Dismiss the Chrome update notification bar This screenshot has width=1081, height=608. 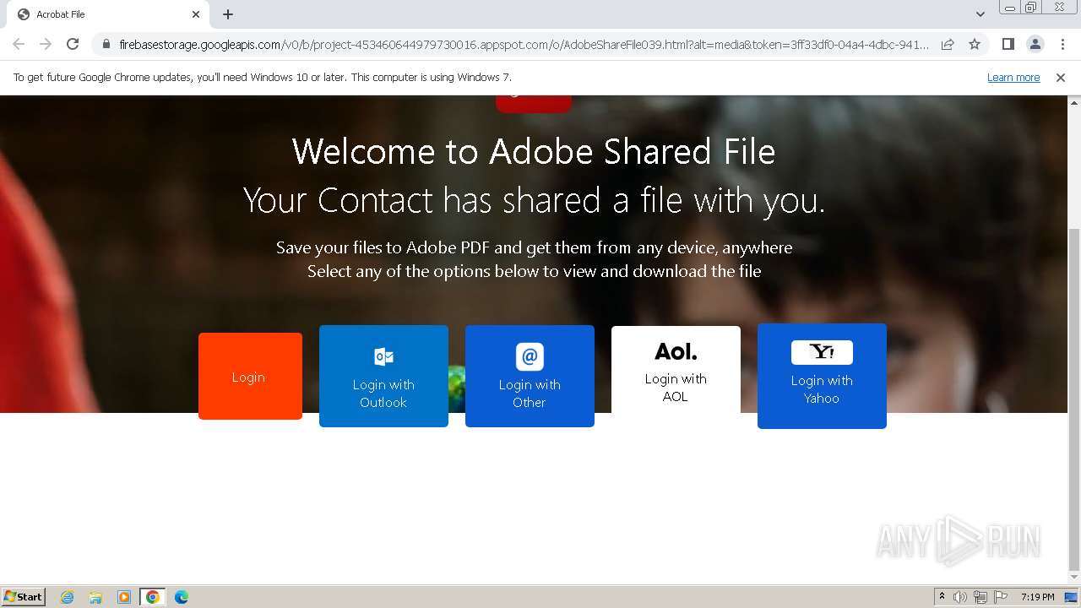point(1061,78)
